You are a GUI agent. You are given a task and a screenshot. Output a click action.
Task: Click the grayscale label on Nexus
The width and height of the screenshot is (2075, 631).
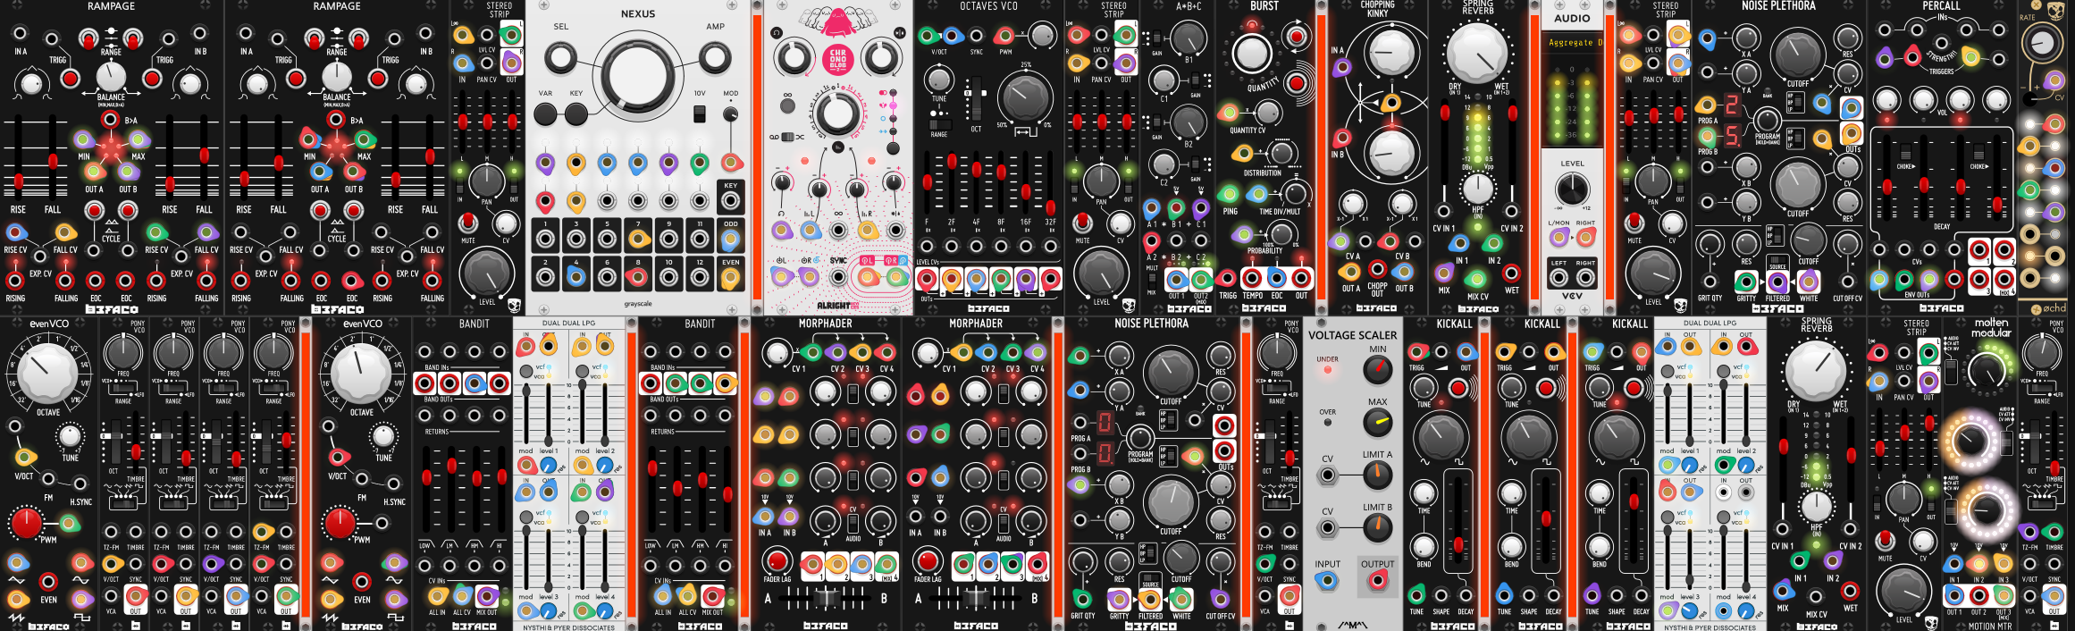coord(638,304)
